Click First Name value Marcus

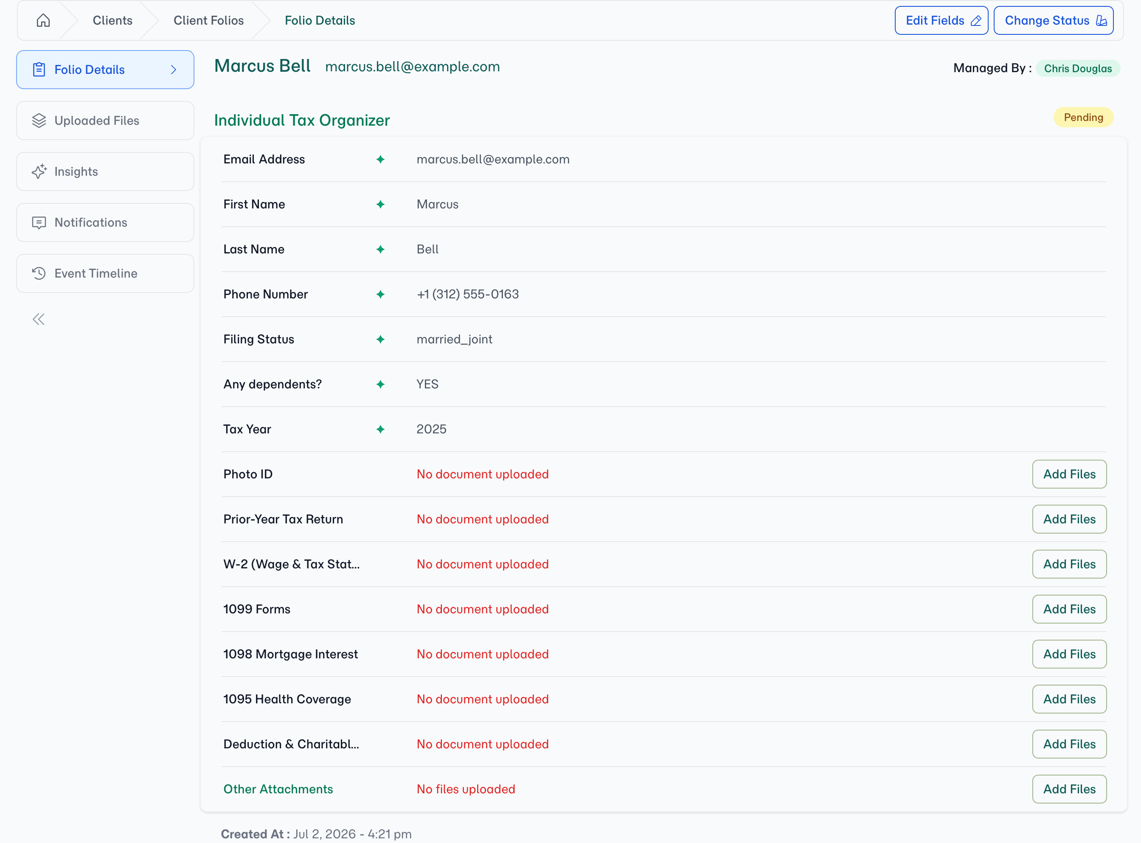point(437,204)
